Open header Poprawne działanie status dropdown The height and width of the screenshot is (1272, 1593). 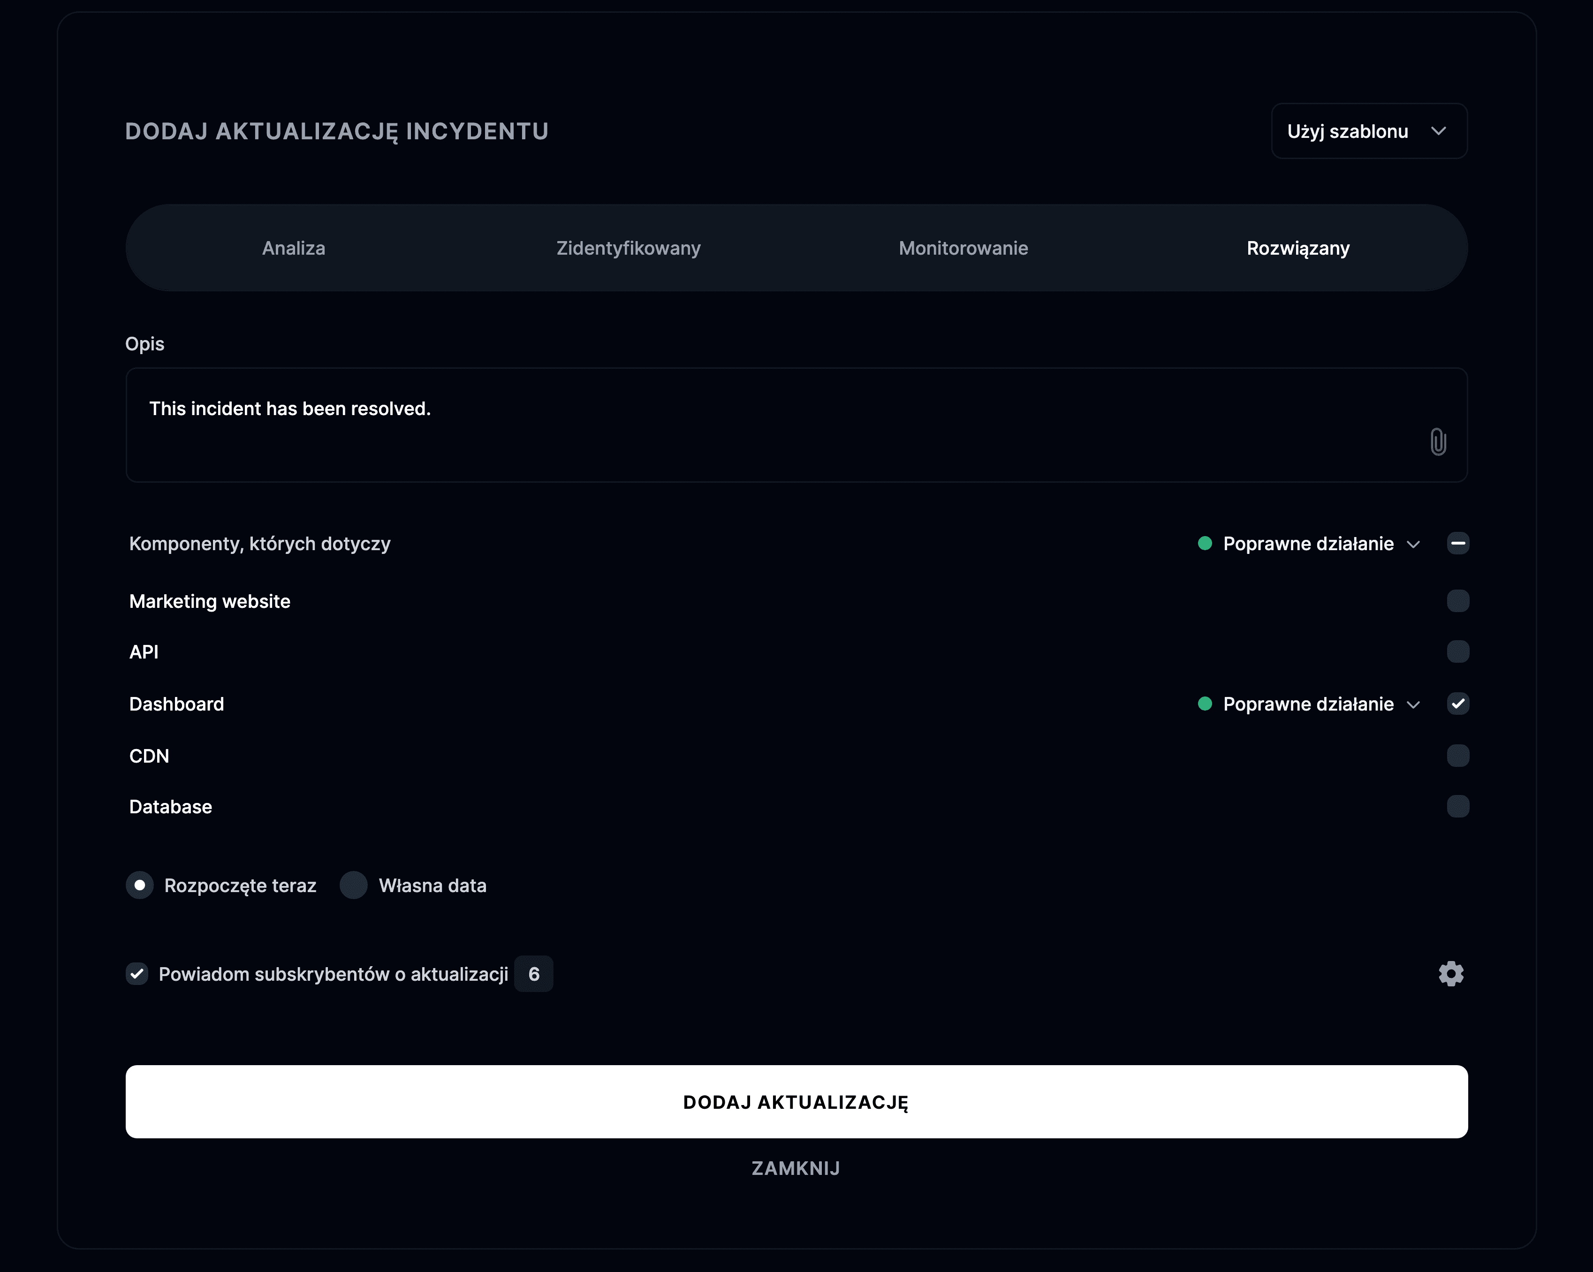1309,544
